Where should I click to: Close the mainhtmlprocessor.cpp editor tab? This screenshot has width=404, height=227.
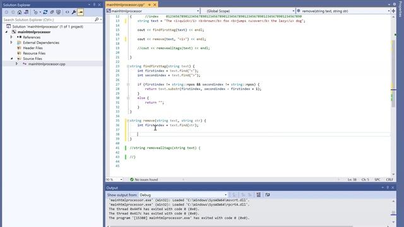click(155, 4)
